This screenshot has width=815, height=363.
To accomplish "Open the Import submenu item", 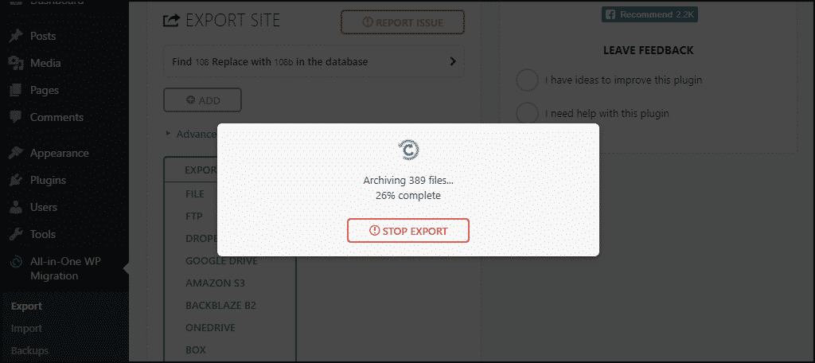I will (x=26, y=329).
